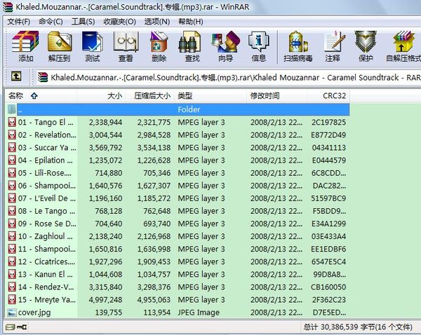This screenshot has width=421, height=335.
Task: Select the 09 - Rose Se D file name
Action: [47, 224]
